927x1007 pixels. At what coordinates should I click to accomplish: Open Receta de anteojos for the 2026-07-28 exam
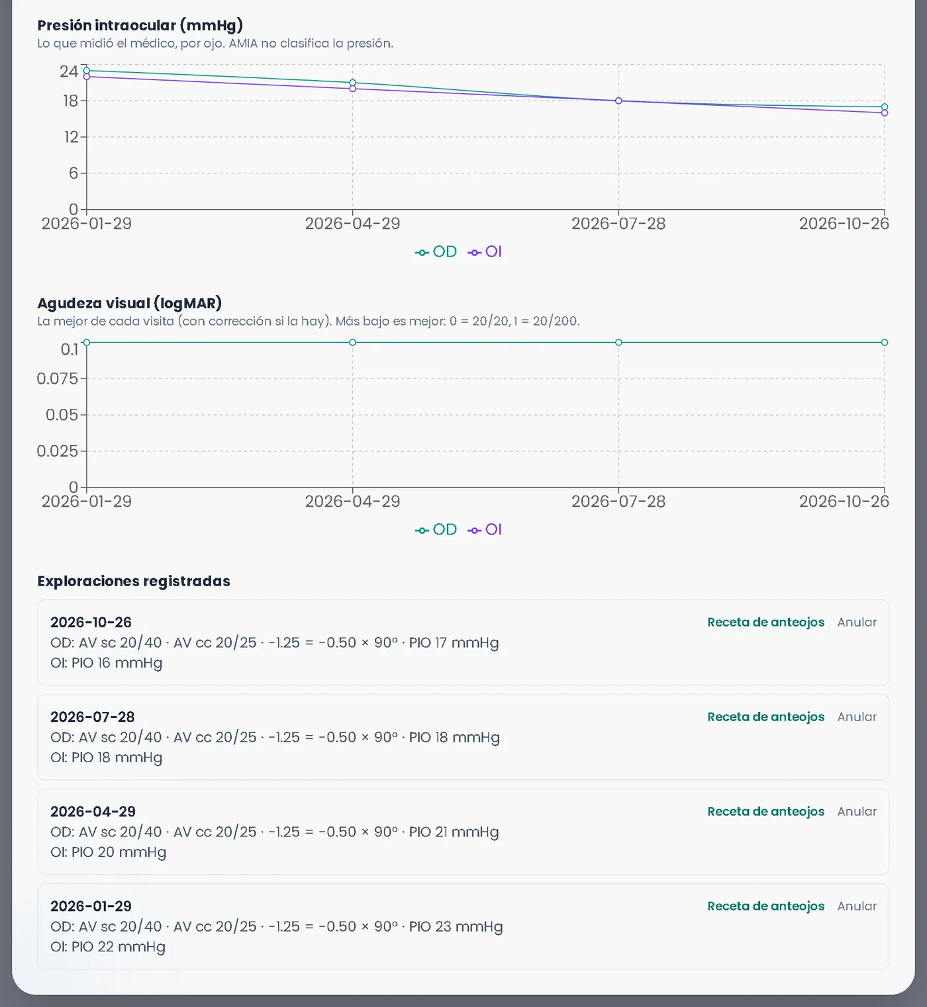pyautogui.click(x=765, y=717)
